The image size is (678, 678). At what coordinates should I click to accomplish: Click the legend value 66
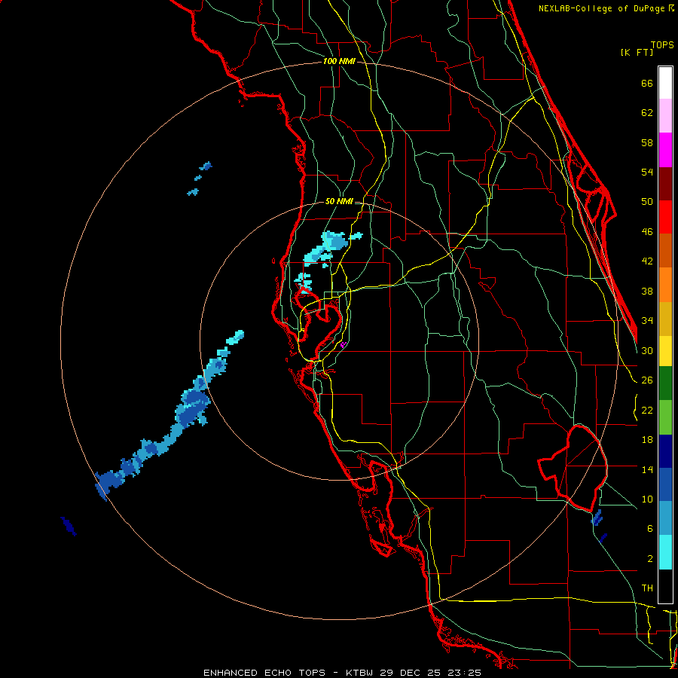point(647,83)
